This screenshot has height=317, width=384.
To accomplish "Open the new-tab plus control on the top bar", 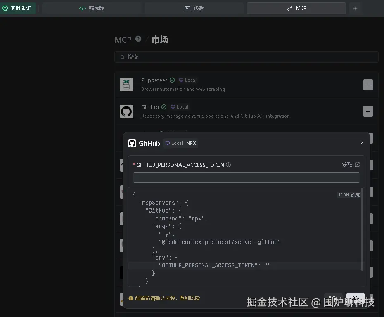I will tap(356, 8).
